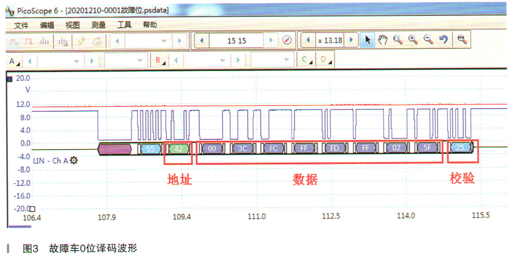Click the LIN - Ch A label

pos(50,160)
